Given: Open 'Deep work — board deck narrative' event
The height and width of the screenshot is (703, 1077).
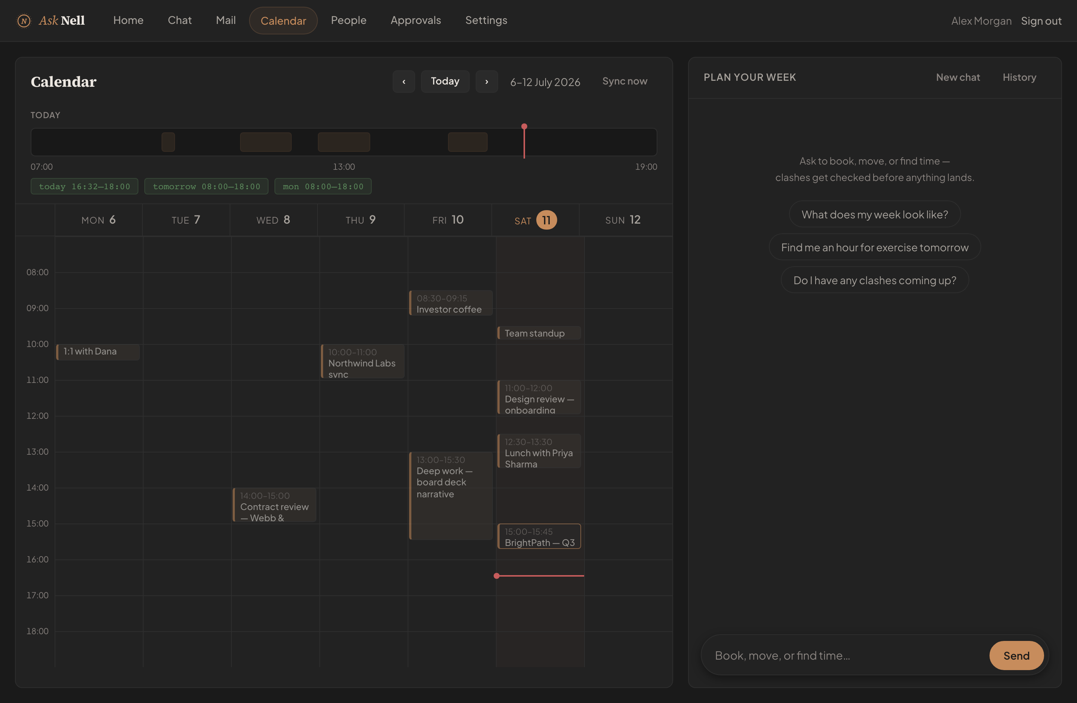Looking at the screenshot, I should coord(451,496).
